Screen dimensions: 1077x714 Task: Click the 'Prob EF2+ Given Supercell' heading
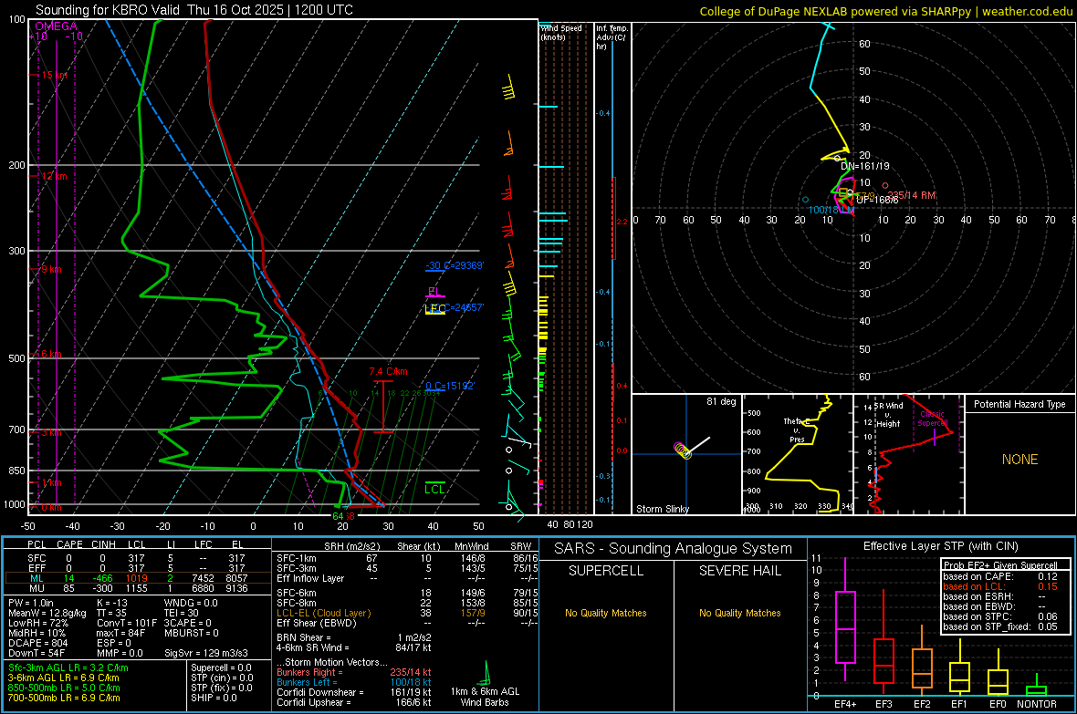(x=1000, y=565)
